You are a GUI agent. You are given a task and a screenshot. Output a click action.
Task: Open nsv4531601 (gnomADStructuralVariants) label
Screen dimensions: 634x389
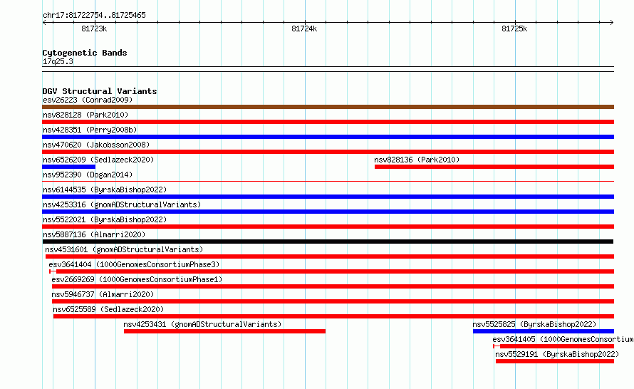(124, 249)
